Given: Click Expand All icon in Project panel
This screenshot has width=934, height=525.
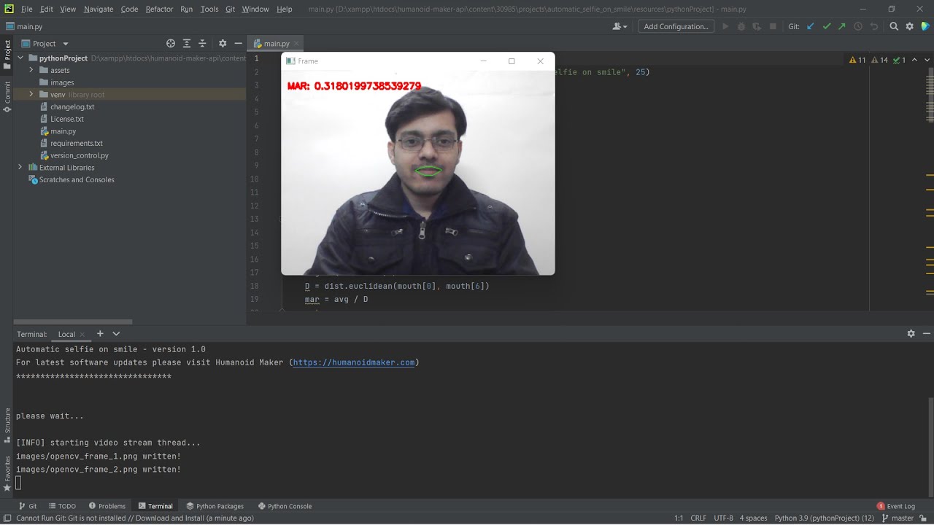Looking at the screenshot, I should 187,44.
